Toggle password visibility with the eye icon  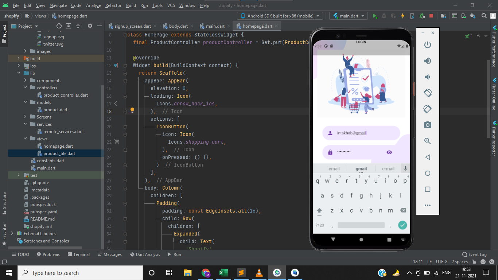tap(389, 152)
